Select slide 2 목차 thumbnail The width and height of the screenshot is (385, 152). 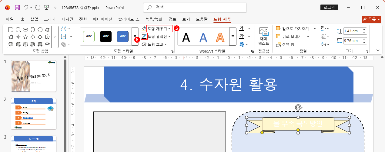34,114
